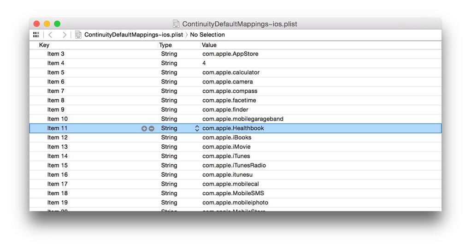Image resolution: width=471 pixels, height=252 pixels.
Task: Go back with the left arrow
Action: pyautogui.click(x=50, y=35)
